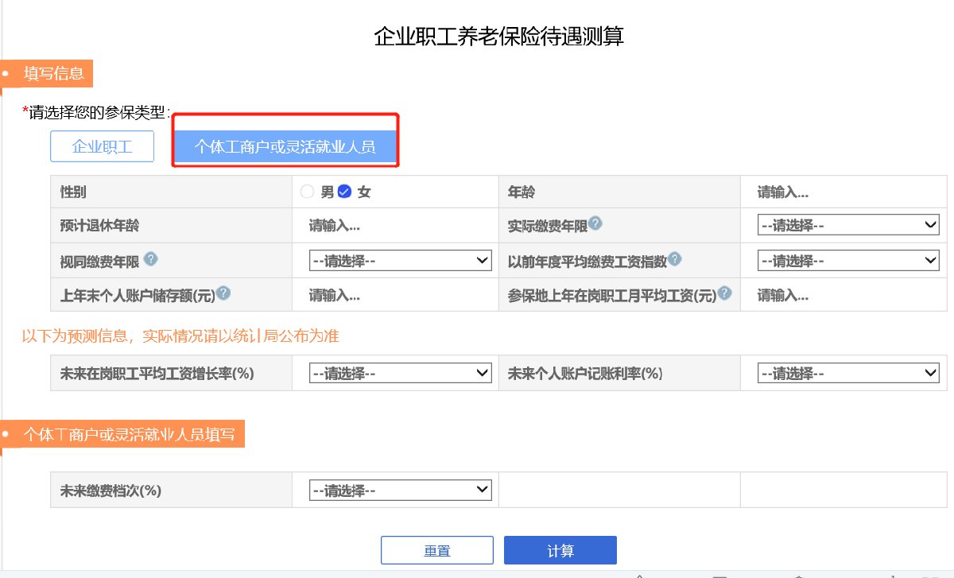This screenshot has width=954, height=578.
Task: Expand the 视同缴费年限 dropdown
Action: pyautogui.click(x=400, y=260)
